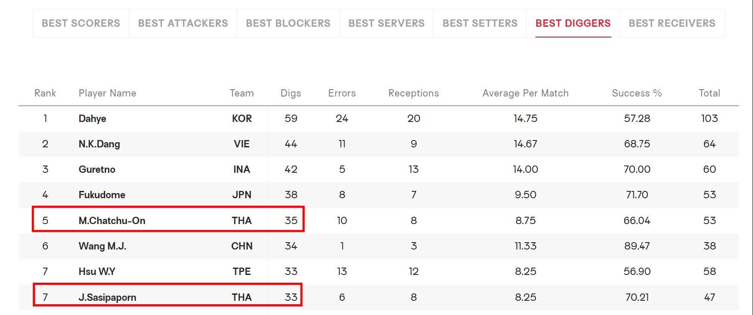753x315 pixels.
Task: Open N.K.Dang player link
Action: point(99,144)
